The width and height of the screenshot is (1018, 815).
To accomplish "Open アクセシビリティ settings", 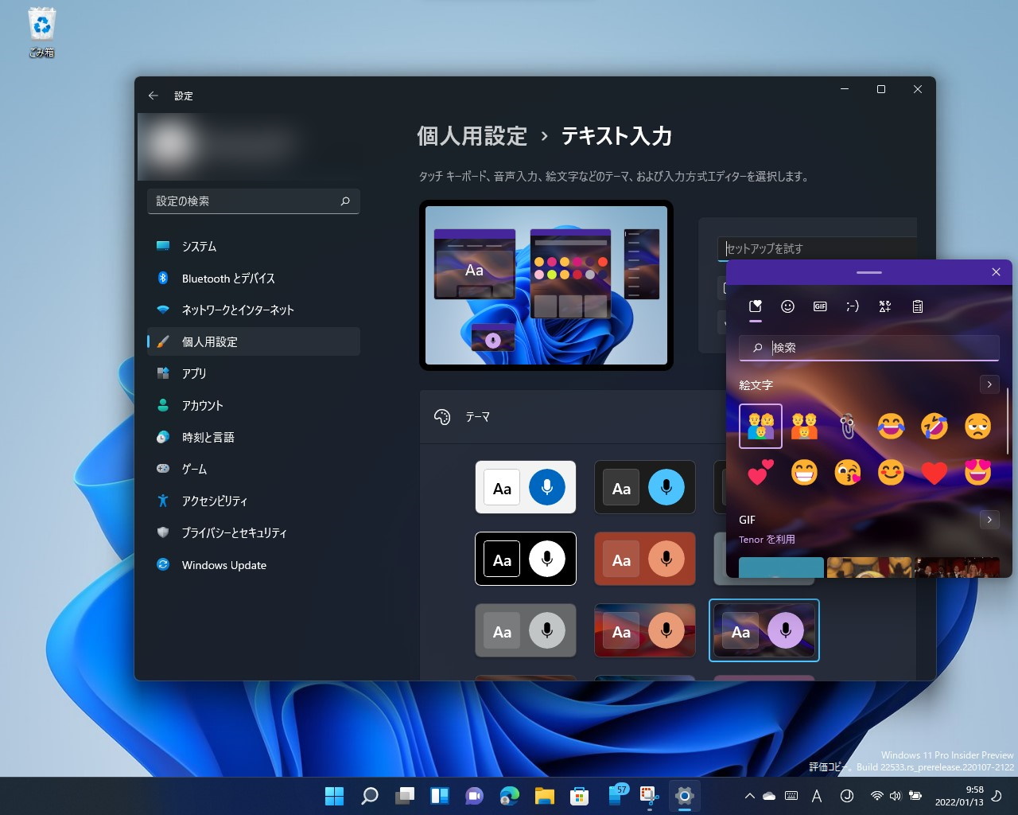I will [x=254, y=501].
